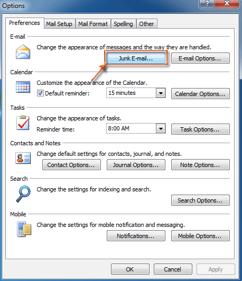Open Calendar Options
Image resolution: width=242 pixels, height=281 pixels.
(x=200, y=94)
